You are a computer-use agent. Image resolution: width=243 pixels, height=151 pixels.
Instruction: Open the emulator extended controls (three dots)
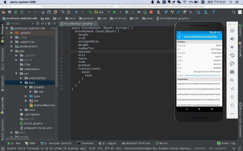pos(232,114)
